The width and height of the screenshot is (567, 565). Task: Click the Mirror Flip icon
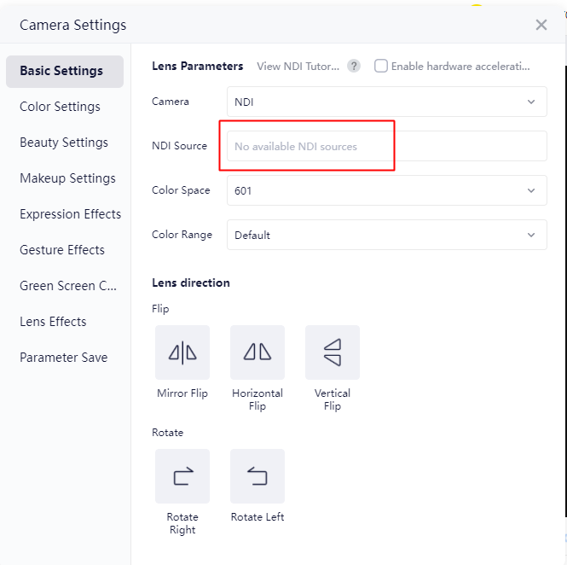click(x=182, y=352)
